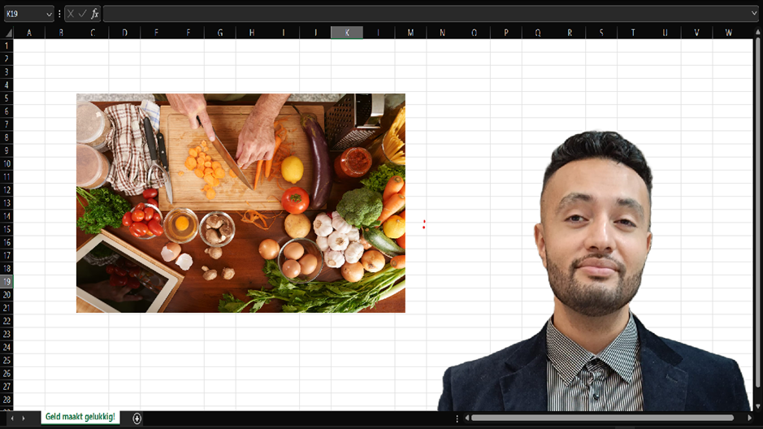Open the 'Geld maakt gelukkig!' sheet tab

(x=80, y=417)
